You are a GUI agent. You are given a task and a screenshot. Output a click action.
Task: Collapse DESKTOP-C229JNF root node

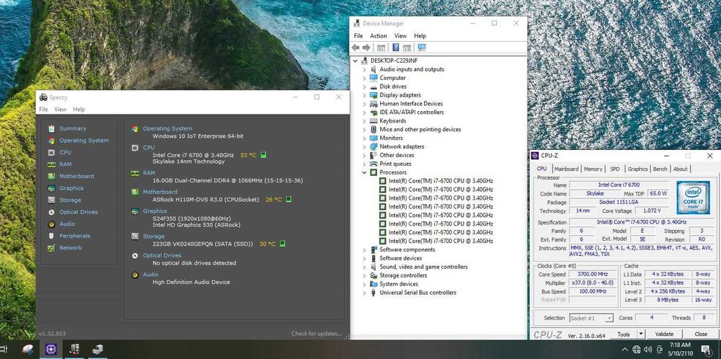pos(355,61)
